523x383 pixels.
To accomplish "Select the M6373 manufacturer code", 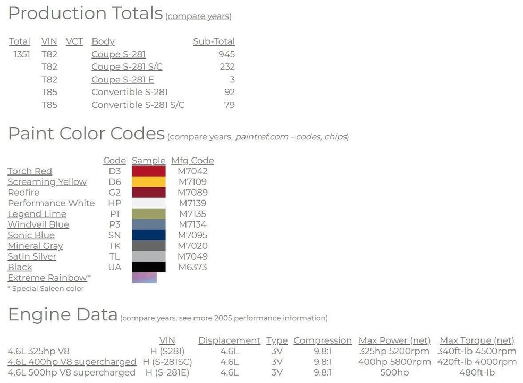I will 192,267.
